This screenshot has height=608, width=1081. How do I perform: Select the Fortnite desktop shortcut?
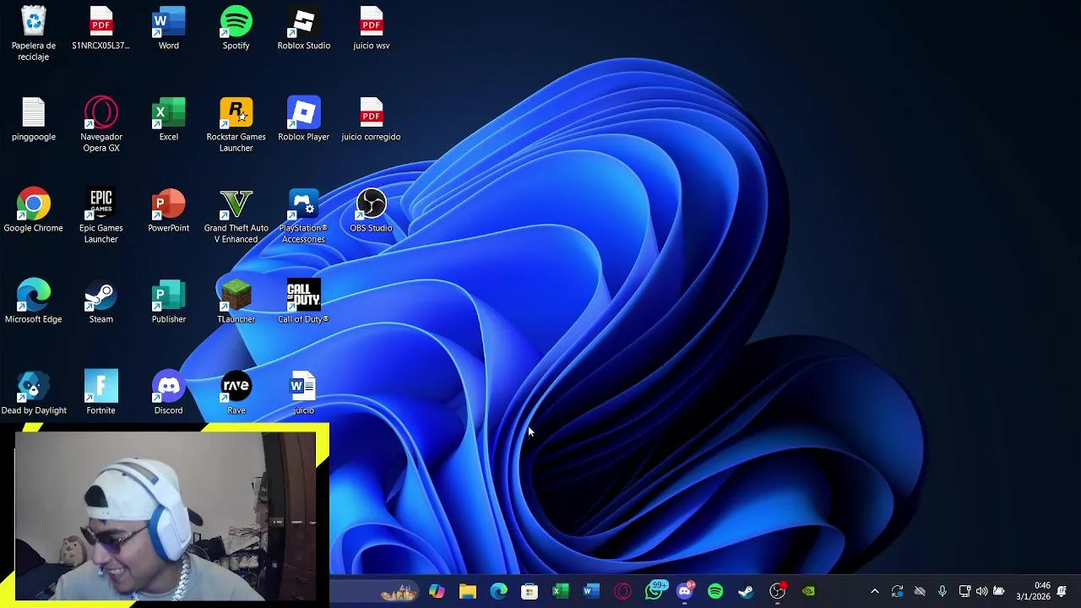[x=101, y=392]
